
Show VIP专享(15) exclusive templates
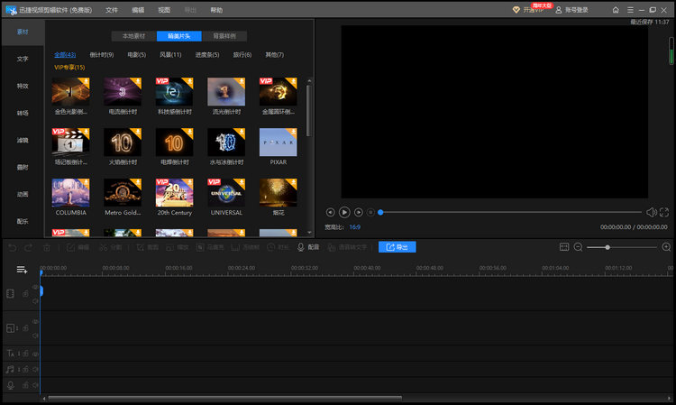click(69, 68)
